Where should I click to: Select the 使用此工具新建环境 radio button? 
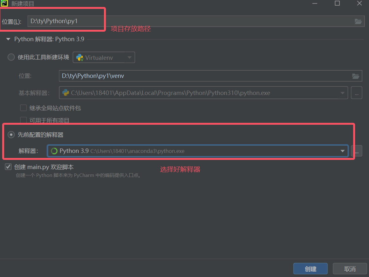pyautogui.click(x=11, y=57)
